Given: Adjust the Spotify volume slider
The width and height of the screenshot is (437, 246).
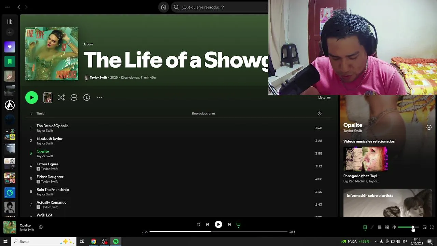Looking at the screenshot, I should [408, 227].
